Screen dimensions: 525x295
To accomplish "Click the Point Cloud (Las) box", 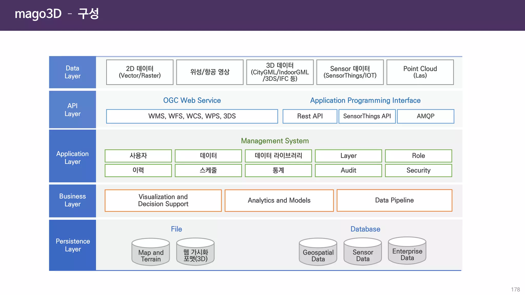I will (420, 72).
